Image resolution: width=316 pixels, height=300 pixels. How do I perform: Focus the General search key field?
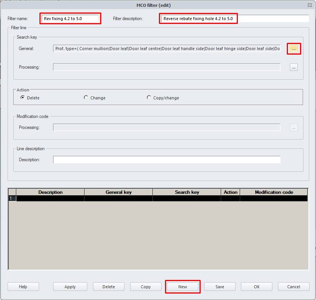click(167, 49)
